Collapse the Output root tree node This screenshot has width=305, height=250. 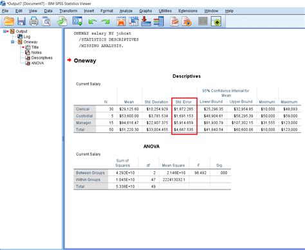[x=5, y=31]
